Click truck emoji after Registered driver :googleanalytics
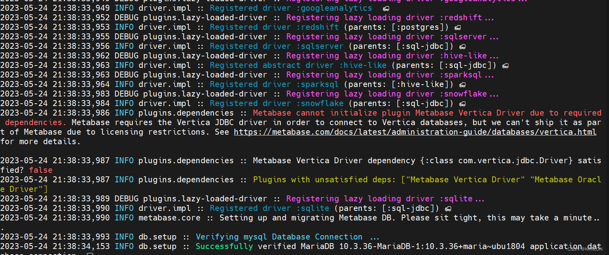Image resolution: width=609 pixels, height=255 pixels. [386, 8]
